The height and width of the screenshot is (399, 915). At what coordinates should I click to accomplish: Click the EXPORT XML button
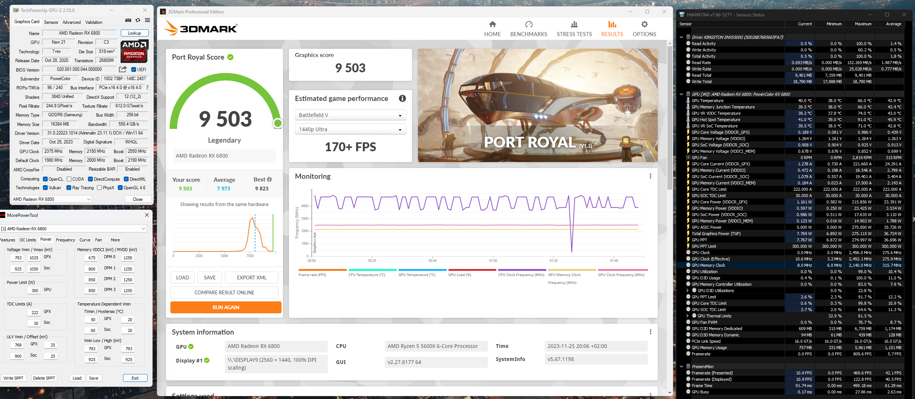(x=252, y=278)
